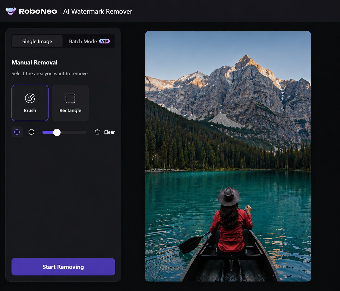The image size is (340, 291).
Task: Click the Manual Removal heading
Action: point(34,62)
